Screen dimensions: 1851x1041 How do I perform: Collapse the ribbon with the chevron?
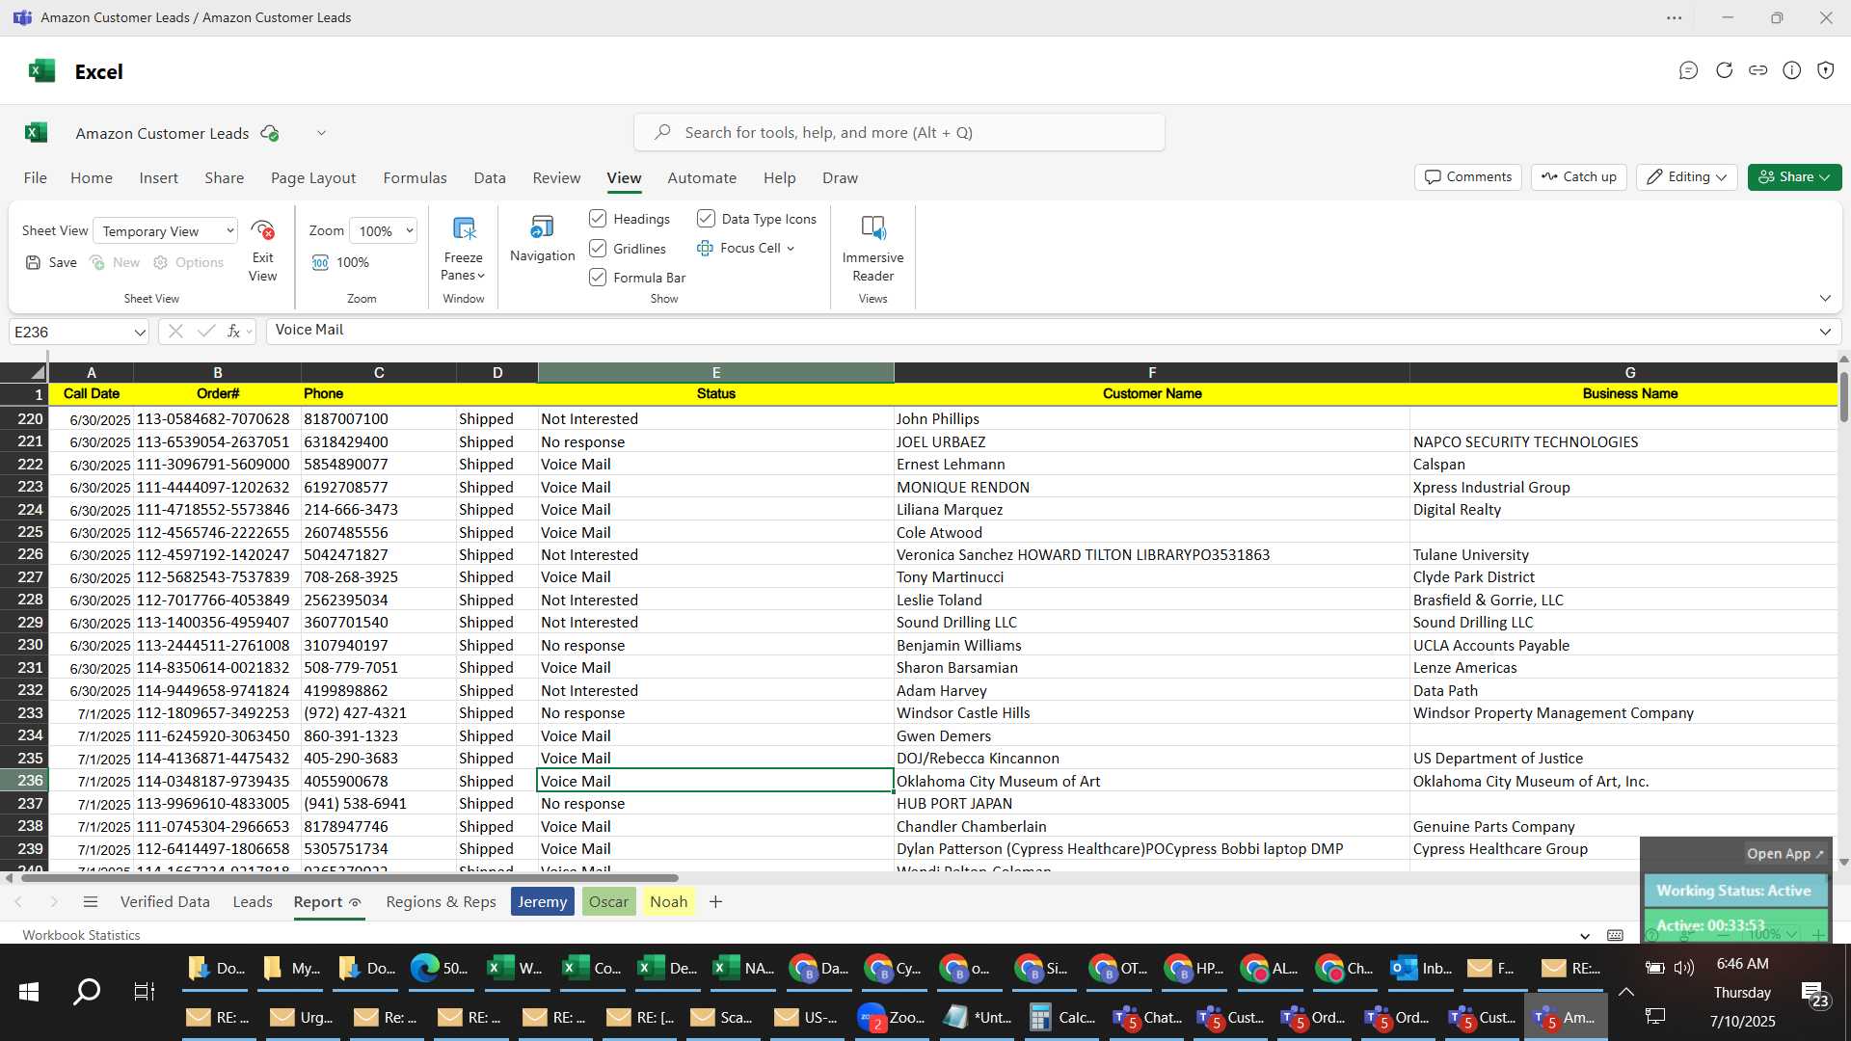(1825, 299)
